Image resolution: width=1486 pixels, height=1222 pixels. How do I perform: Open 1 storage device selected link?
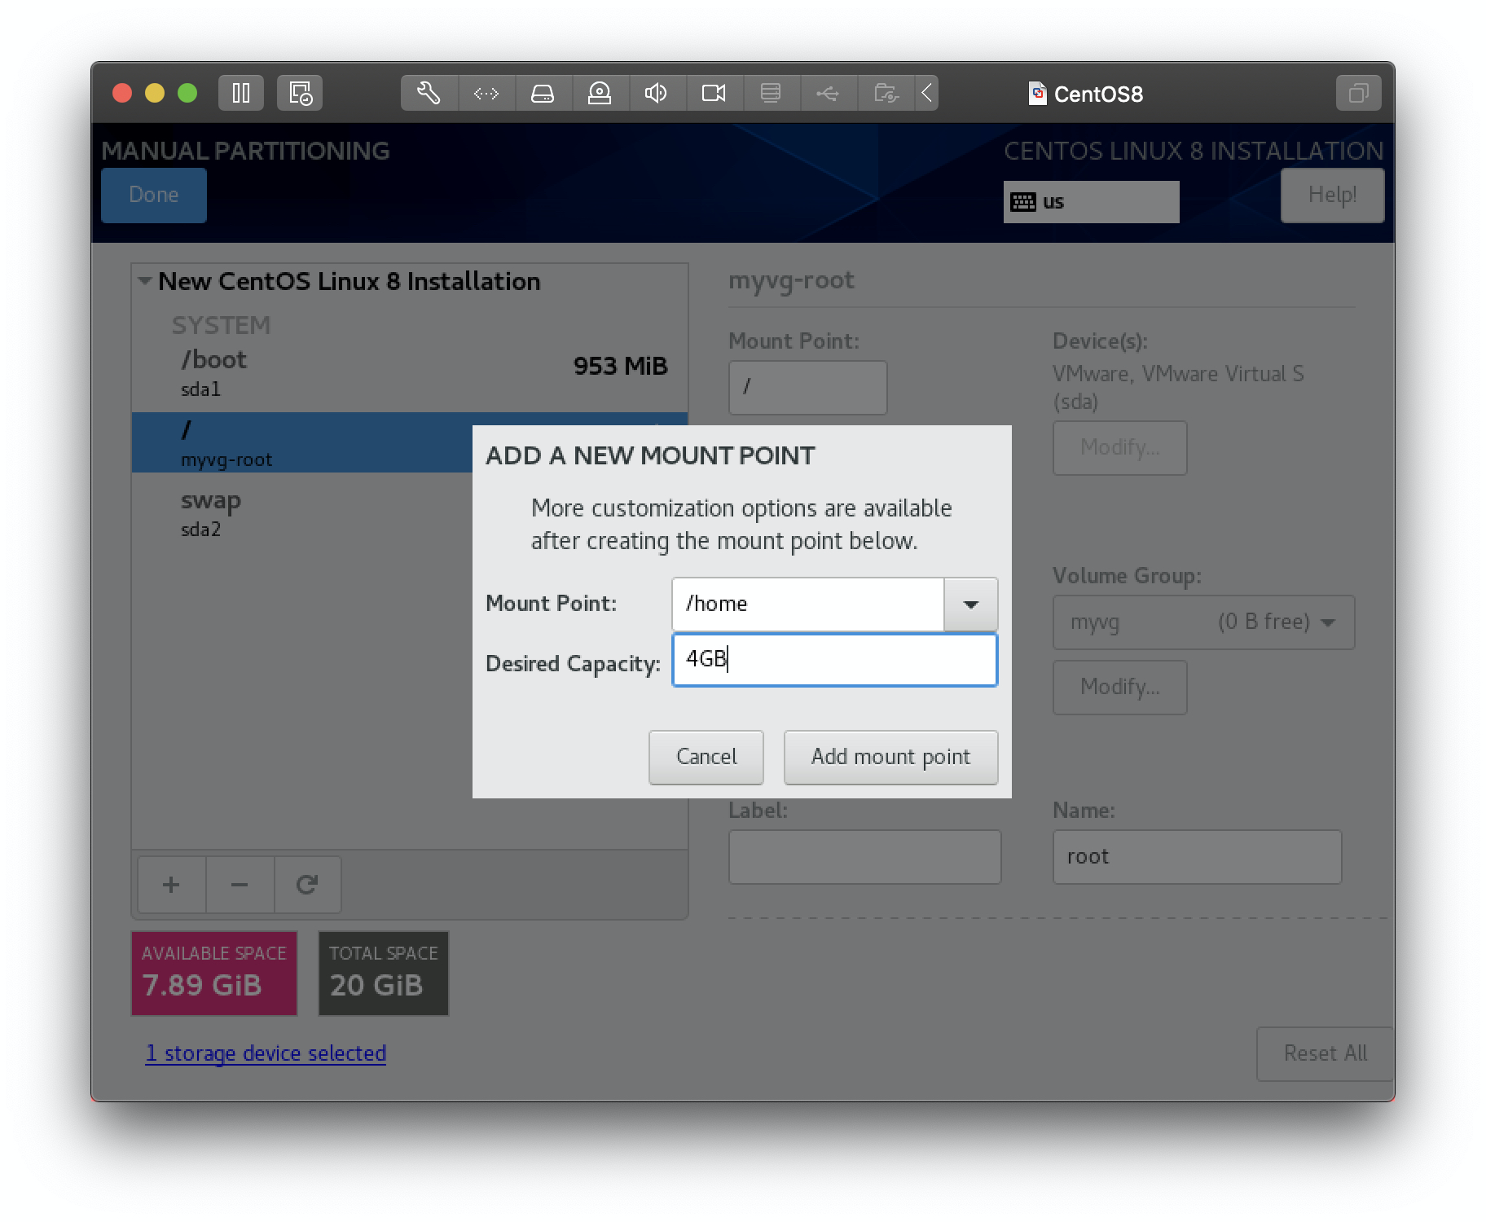point(266,1053)
